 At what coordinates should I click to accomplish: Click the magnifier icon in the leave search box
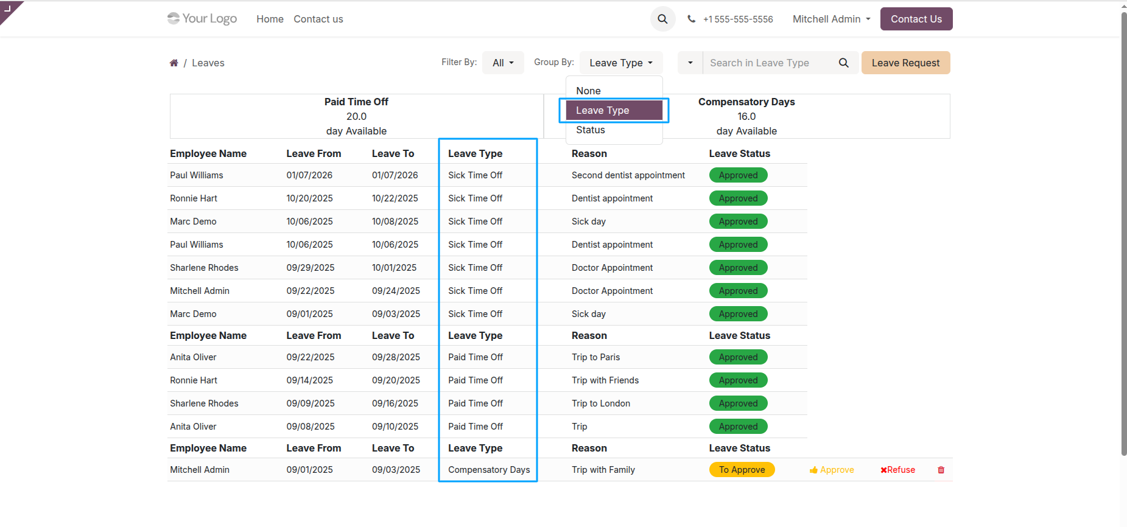click(x=843, y=63)
